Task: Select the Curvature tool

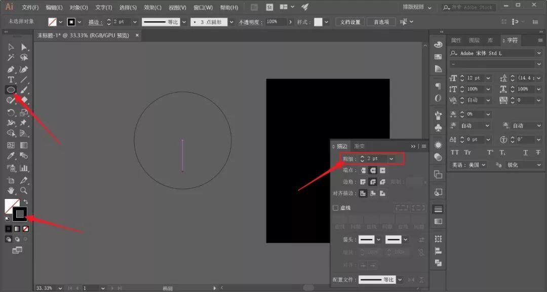Action: click(x=24, y=70)
